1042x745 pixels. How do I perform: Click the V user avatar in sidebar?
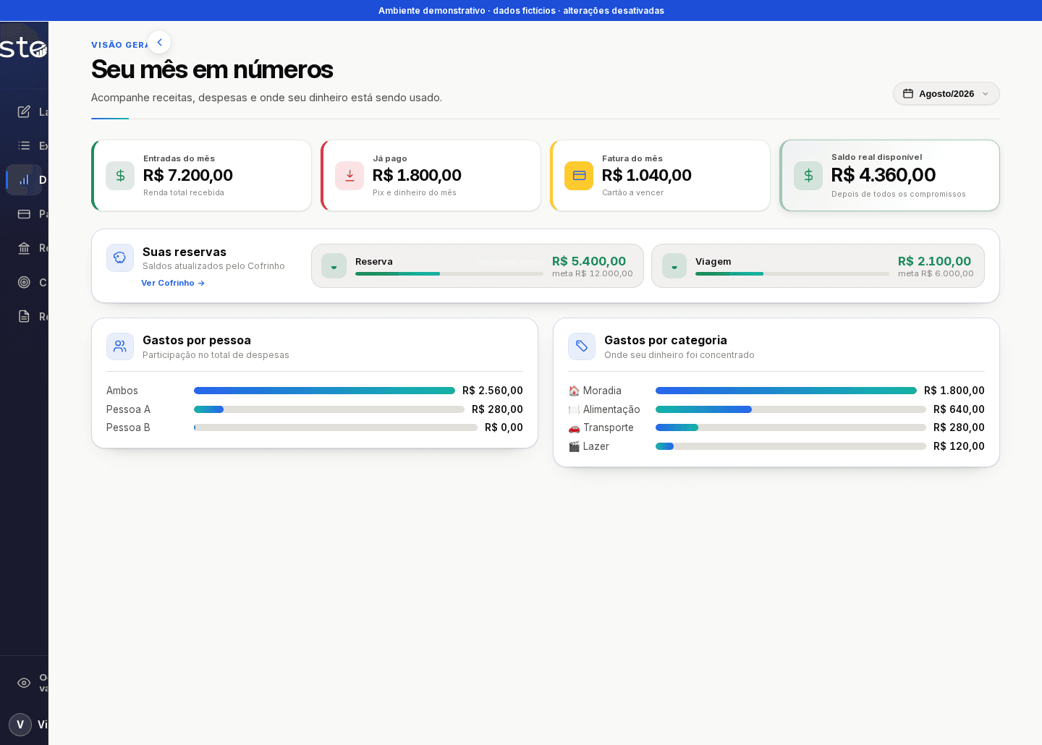coord(20,725)
